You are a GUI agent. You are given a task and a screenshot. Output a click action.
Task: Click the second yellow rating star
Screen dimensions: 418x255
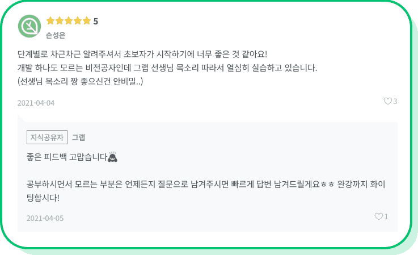[60, 21]
